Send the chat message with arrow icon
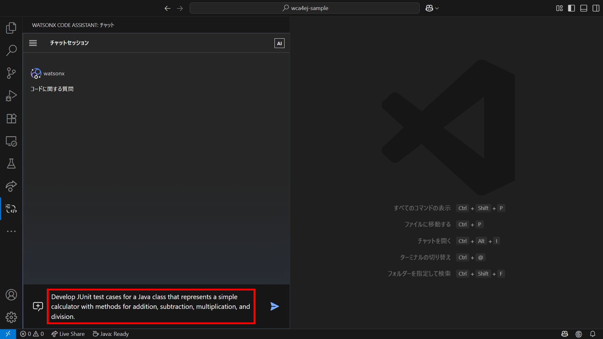Viewport: 603px width, 339px height. tap(274, 306)
